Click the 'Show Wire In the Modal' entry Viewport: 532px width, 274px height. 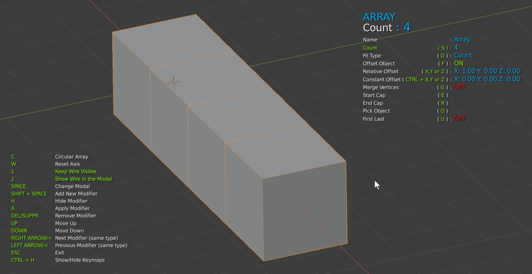pos(84,179)
